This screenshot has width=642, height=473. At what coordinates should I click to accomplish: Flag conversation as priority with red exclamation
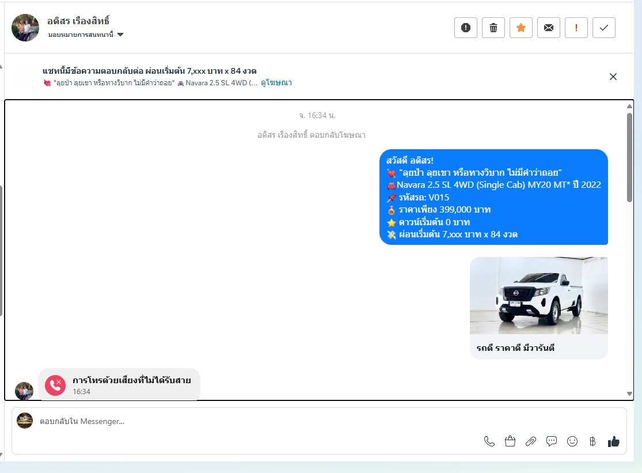pos(576,28)
